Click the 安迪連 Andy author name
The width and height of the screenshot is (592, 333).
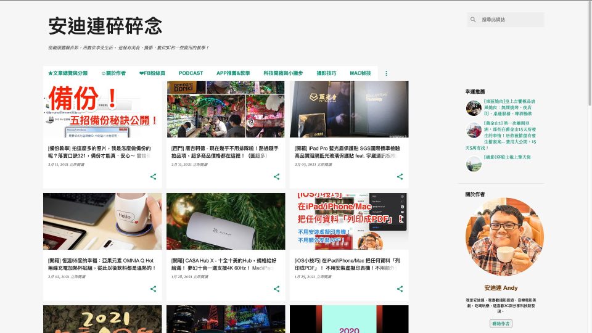coord(501,288)
